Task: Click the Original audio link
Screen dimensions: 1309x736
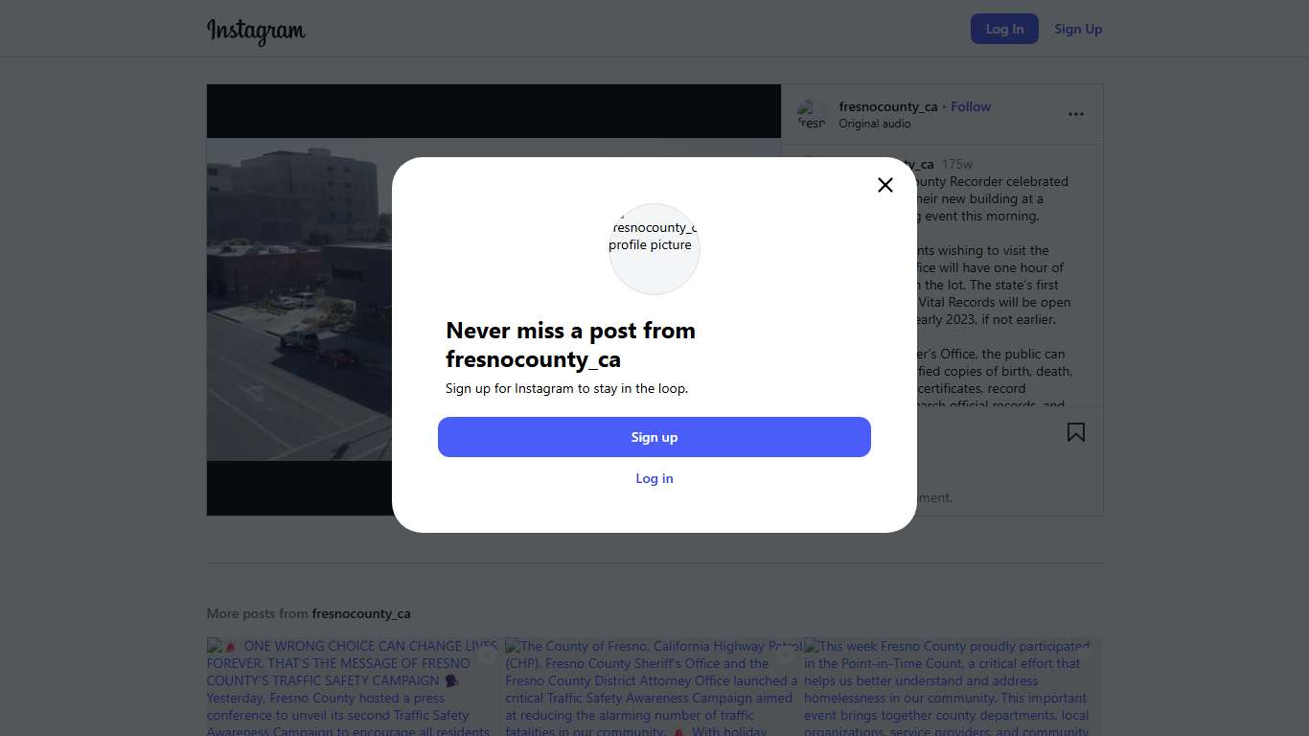Action: (x=874, y=124)
